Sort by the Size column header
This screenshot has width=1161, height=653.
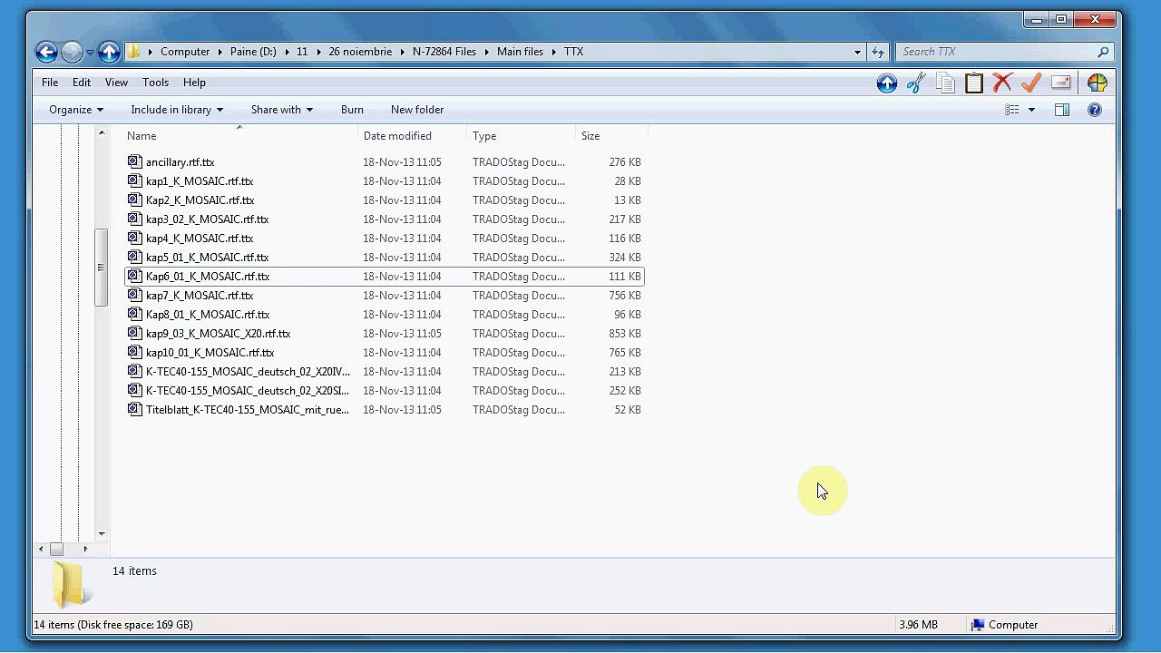pyautogui.click(x=612, y=136)
